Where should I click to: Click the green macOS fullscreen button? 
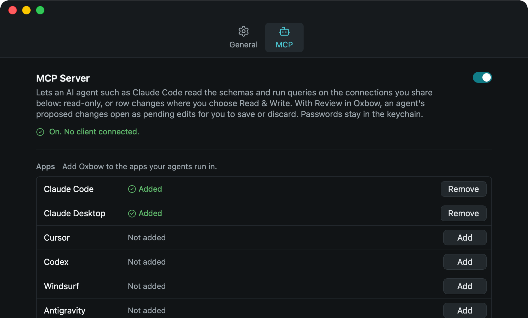[x=40, y=10]
